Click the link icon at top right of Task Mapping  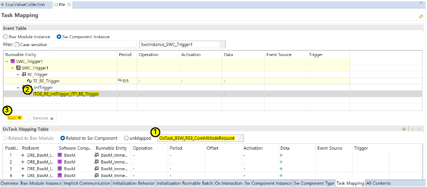pyautogui.click(x=421, y=16)
